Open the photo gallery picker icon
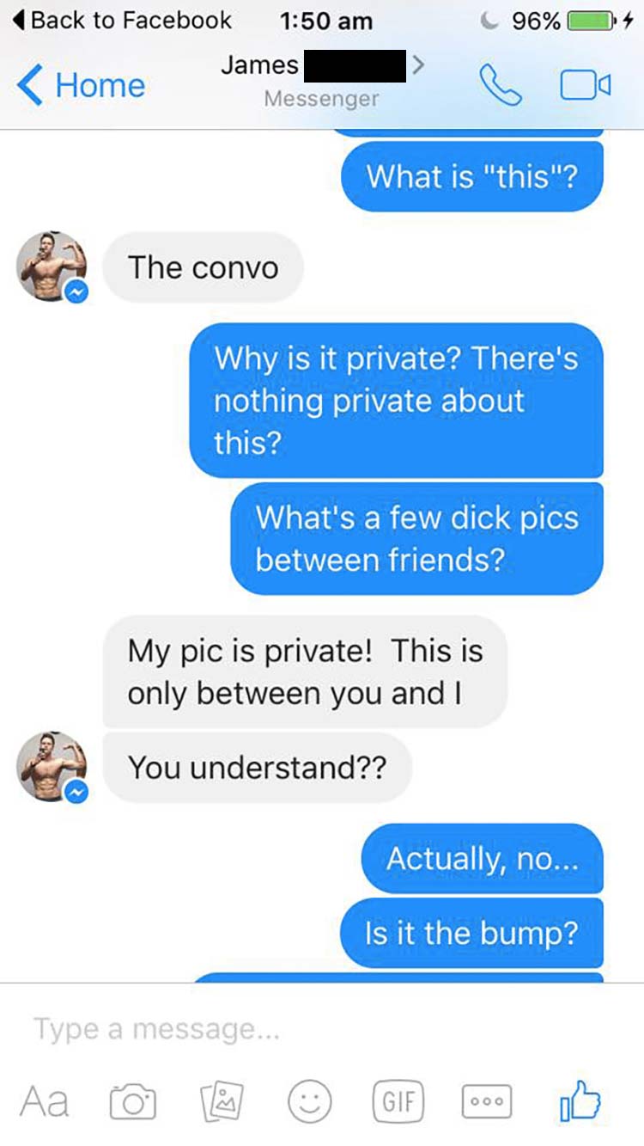644x1146 pixels. 218,1102
